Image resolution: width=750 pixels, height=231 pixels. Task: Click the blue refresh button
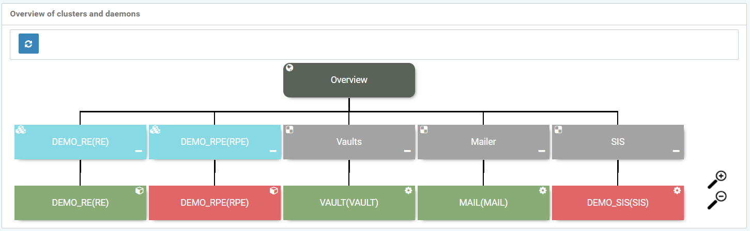(x=28, y=44)
